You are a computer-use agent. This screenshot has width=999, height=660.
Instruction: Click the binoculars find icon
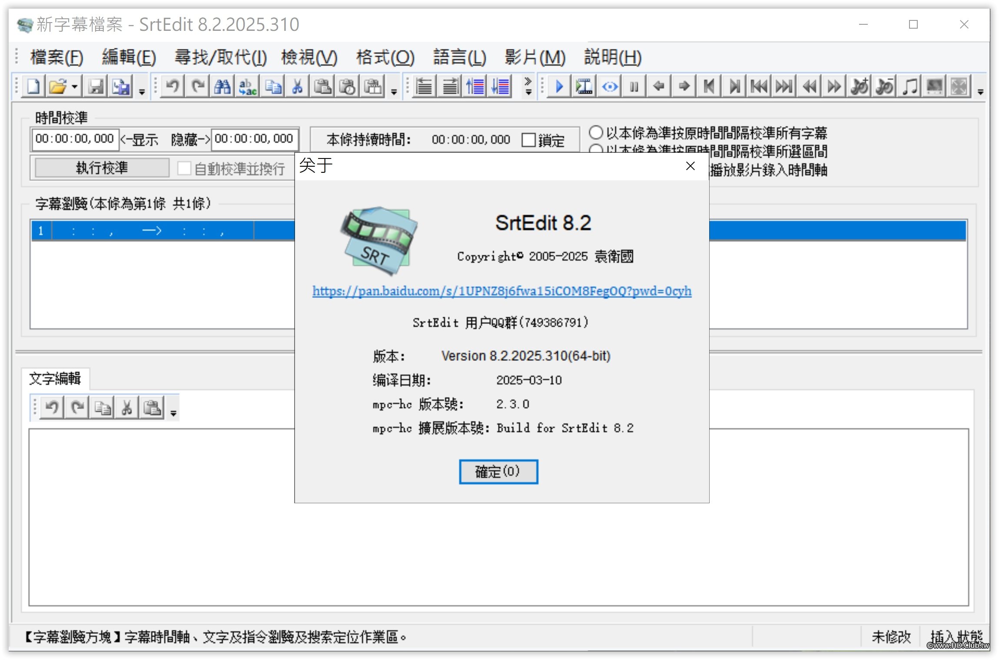[222, 86]
